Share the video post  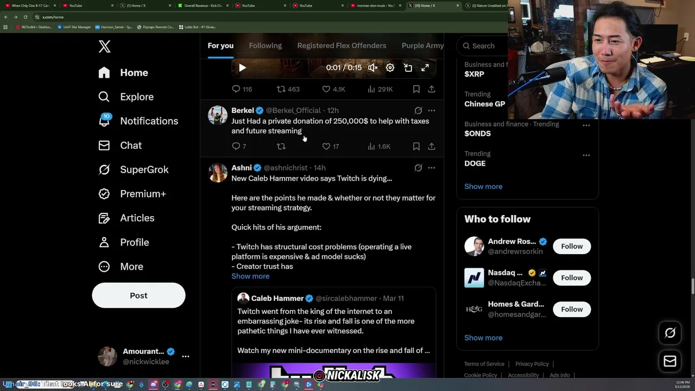431,89
